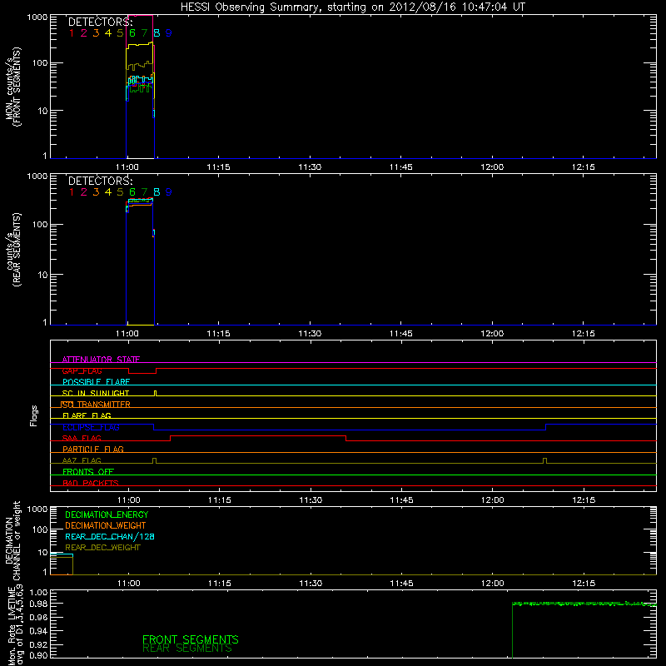The width and height of the screenshot is (666, 666).
Task: Click 'DETECTORS:' label in front segments plot
Action: (x=100, y=22)
